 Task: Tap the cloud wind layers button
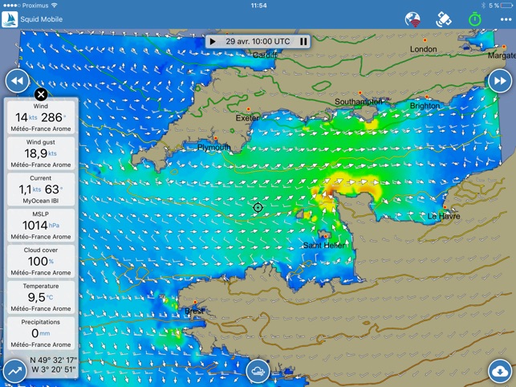[x=258, y=371]
